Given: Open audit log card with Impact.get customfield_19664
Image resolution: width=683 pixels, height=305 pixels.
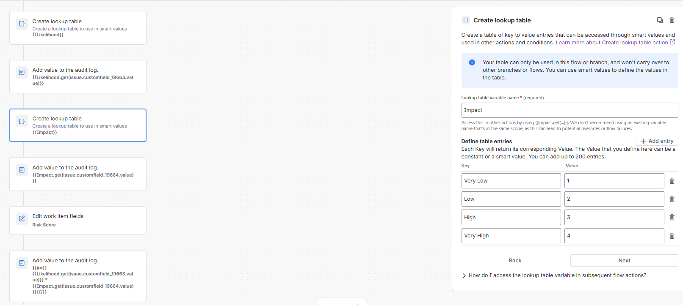Looking at the screenshot, I should (x=78, y=174).
